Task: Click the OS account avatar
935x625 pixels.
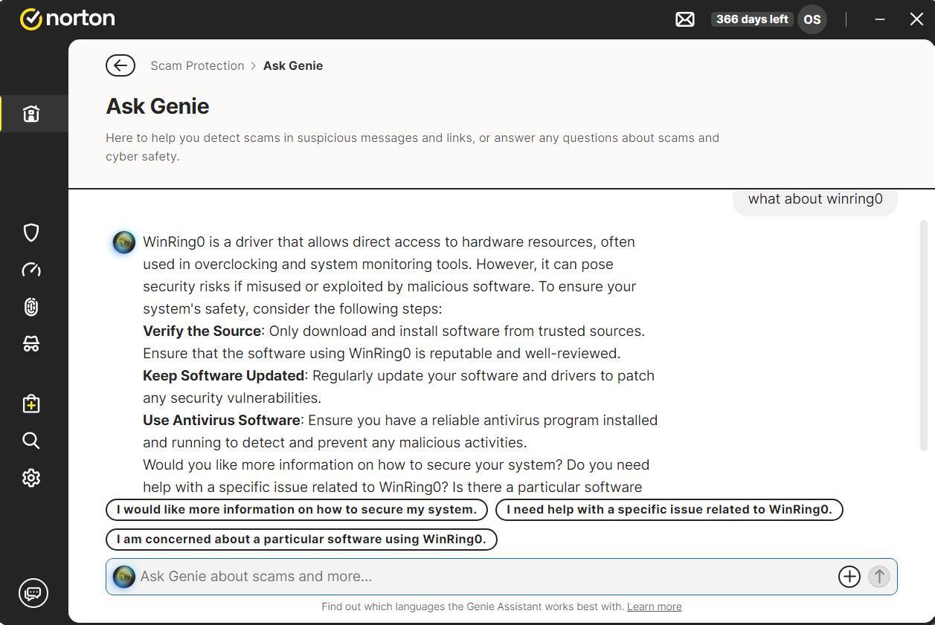Action: (x=812, y=19)
